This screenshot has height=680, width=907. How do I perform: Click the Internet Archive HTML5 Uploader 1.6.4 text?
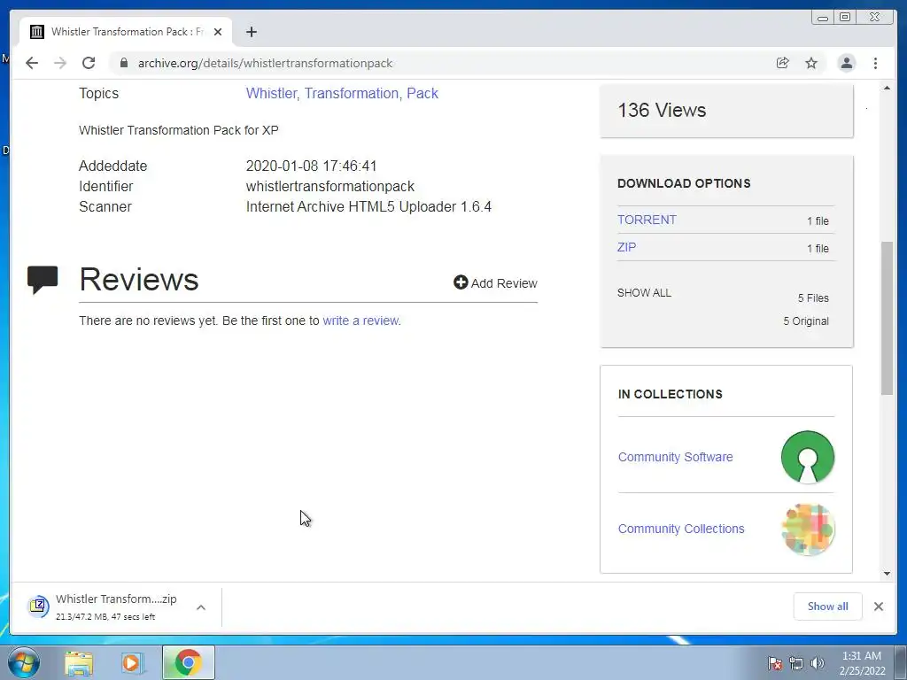[x=368, y=206]
